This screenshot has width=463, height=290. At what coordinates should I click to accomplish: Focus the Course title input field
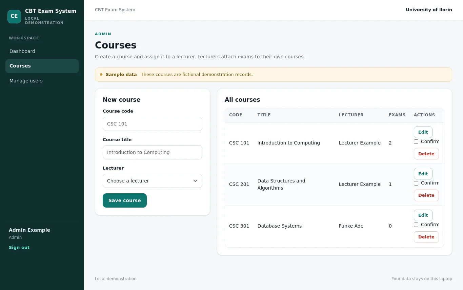click(153, 152)
